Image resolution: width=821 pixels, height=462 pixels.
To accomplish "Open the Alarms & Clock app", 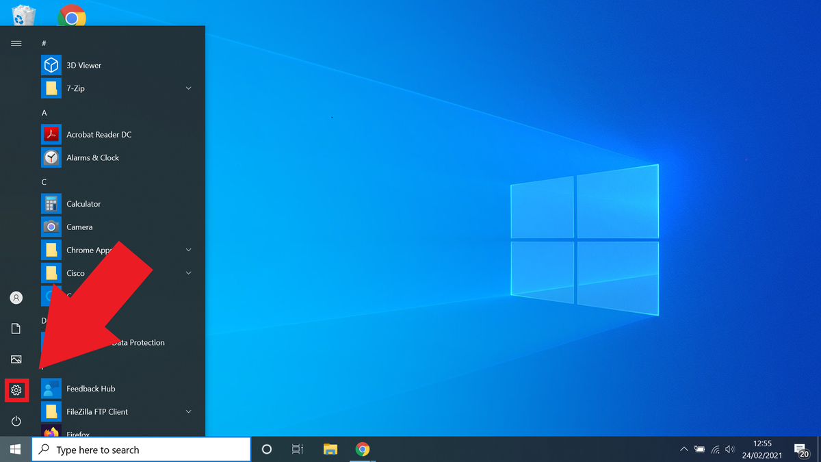I will [92, 157].
